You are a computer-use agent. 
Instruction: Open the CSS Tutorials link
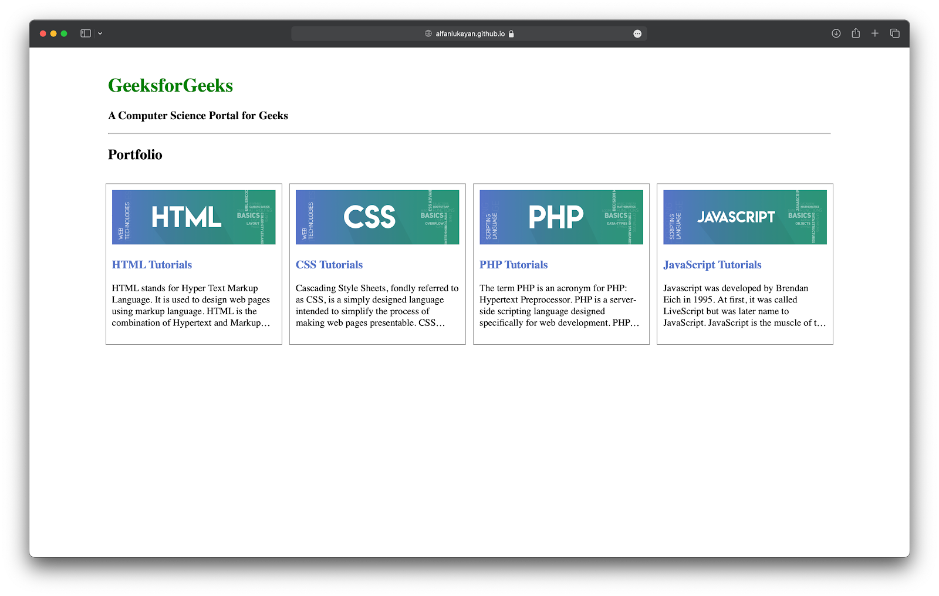[329, 265]
